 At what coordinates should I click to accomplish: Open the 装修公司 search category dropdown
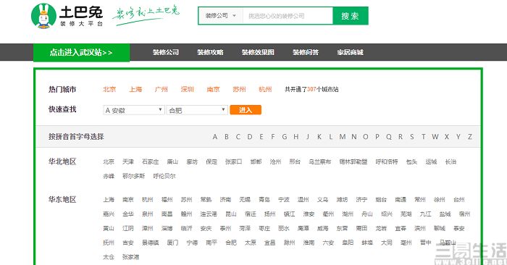click(x=220, y=15)
